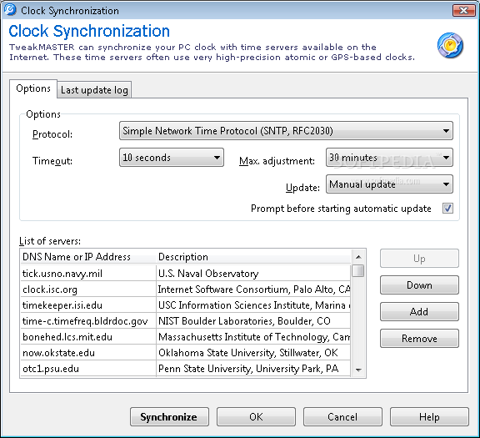Switch to the Options tab
The height and width of the screenshot is (438, 480).
click(x=33, y=88)
